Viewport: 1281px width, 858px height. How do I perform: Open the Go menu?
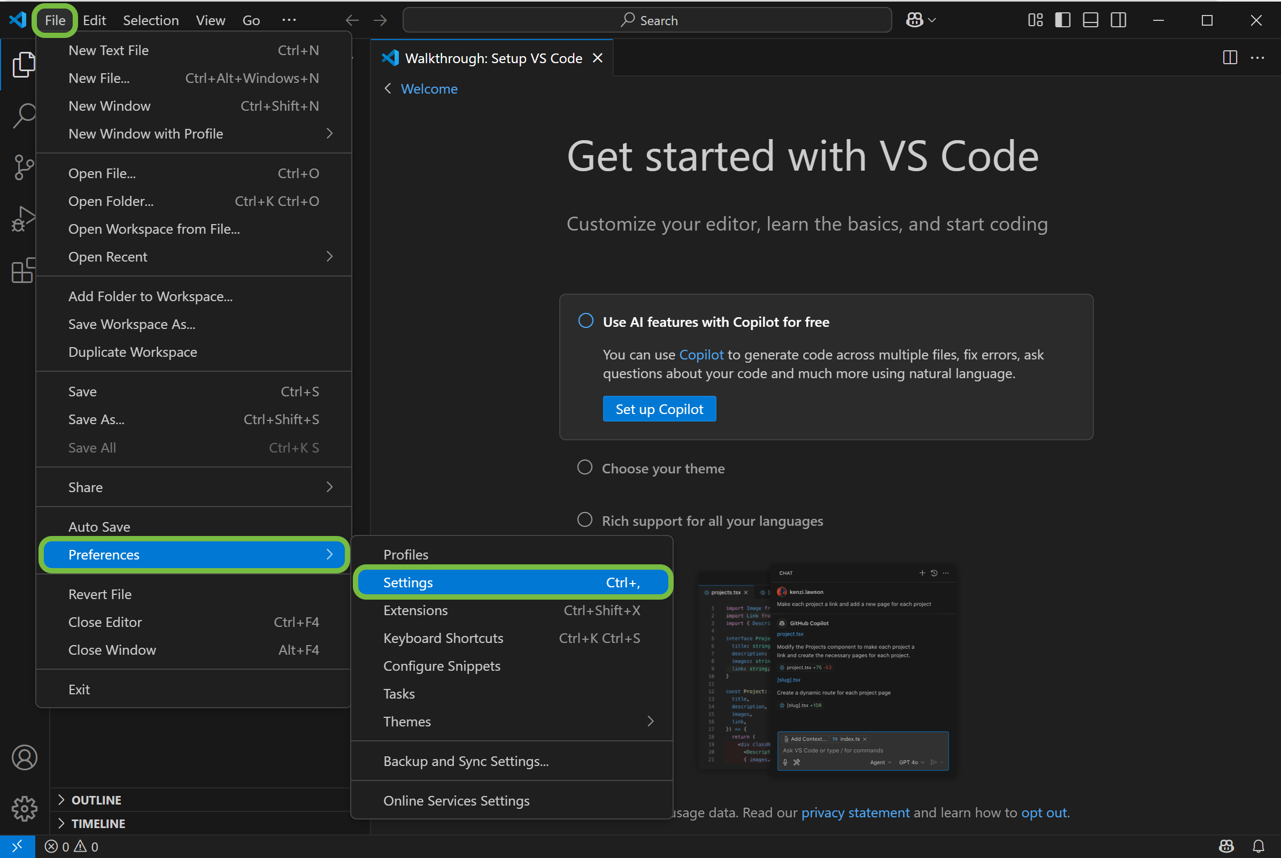point(251,20)
